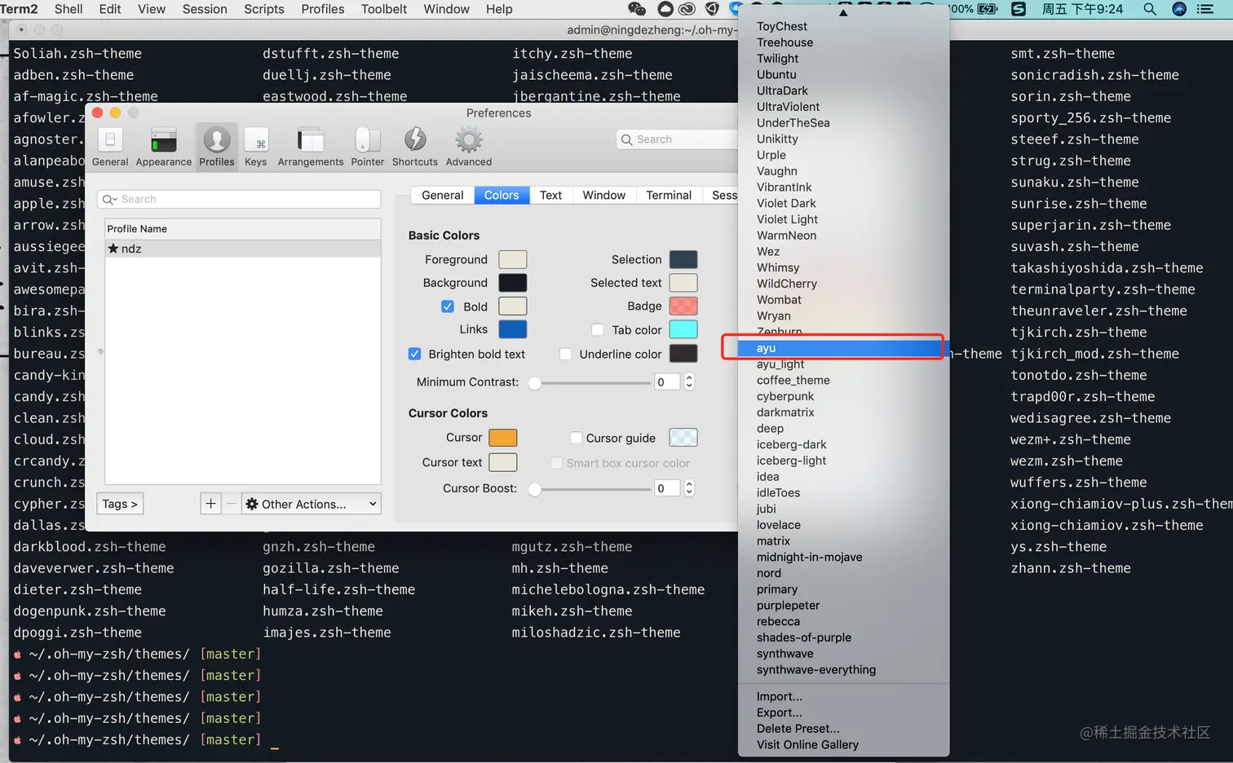Switch to the Window tab
The image size is (1233, 763).
coord(603,195)
